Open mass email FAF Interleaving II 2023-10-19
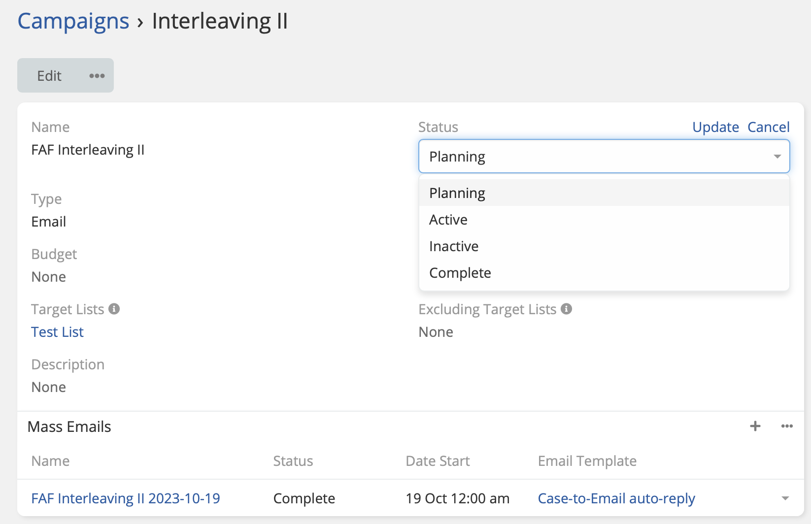 click(126, 498)
